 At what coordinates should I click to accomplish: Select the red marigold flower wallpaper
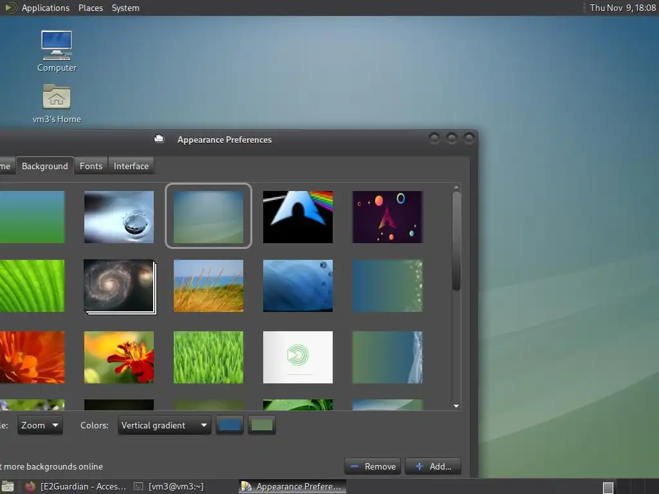[x=119, y=357]
